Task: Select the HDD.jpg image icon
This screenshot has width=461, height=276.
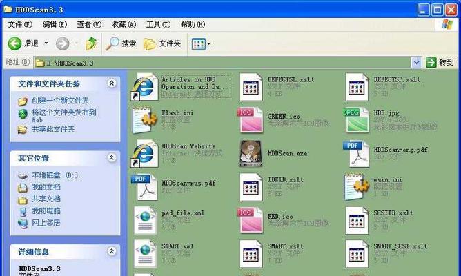Action: (x=356, y=120)
